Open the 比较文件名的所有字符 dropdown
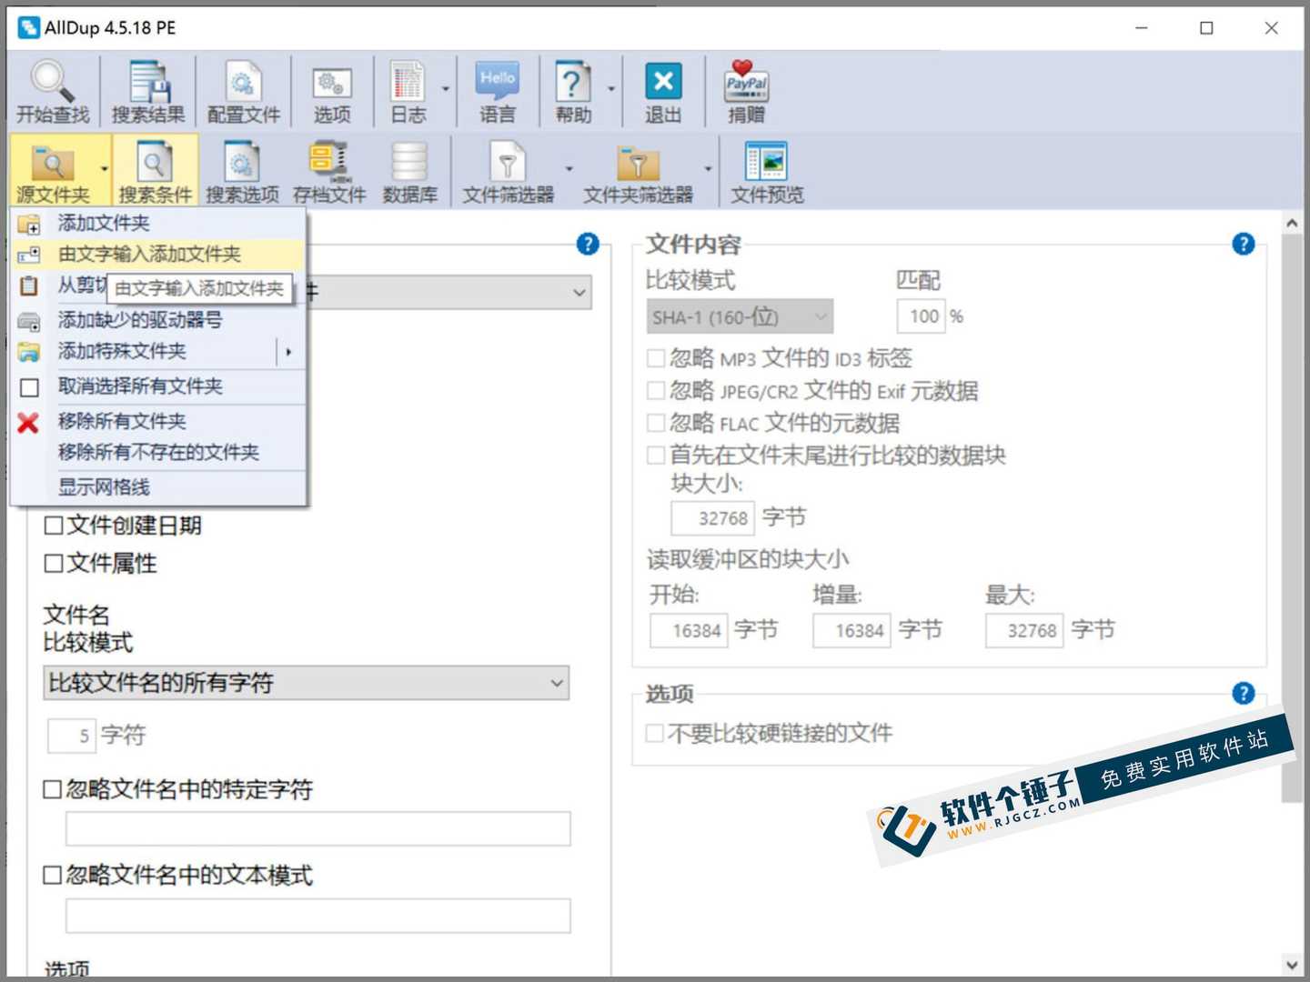1310x982 pixels. click(x=306, y=683)
